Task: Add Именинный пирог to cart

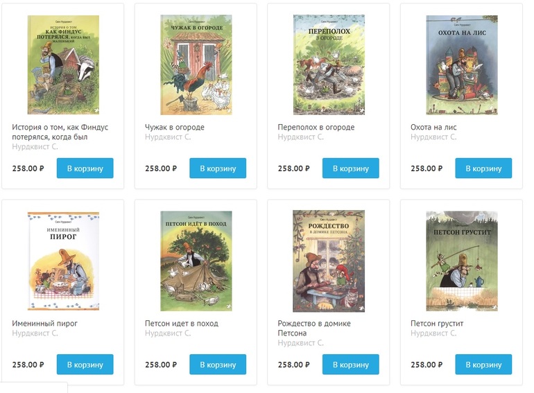Action: click(x=85, y=365)
